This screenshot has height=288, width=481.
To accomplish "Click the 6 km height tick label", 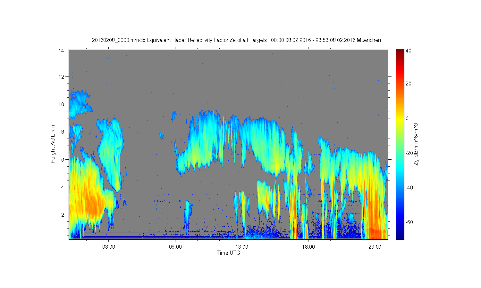I will point(63,159).
